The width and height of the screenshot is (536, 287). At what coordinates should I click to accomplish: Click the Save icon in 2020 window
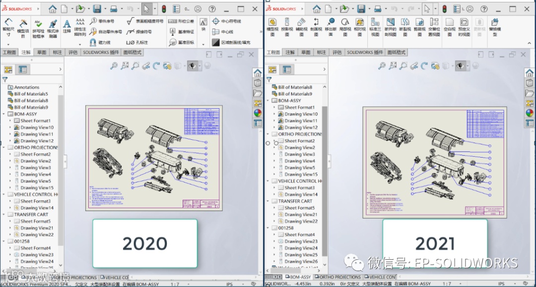point(97,9)
